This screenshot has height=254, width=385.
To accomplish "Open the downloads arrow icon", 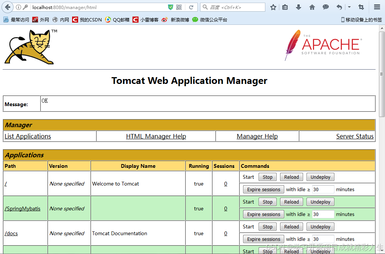I will (299, 8).
